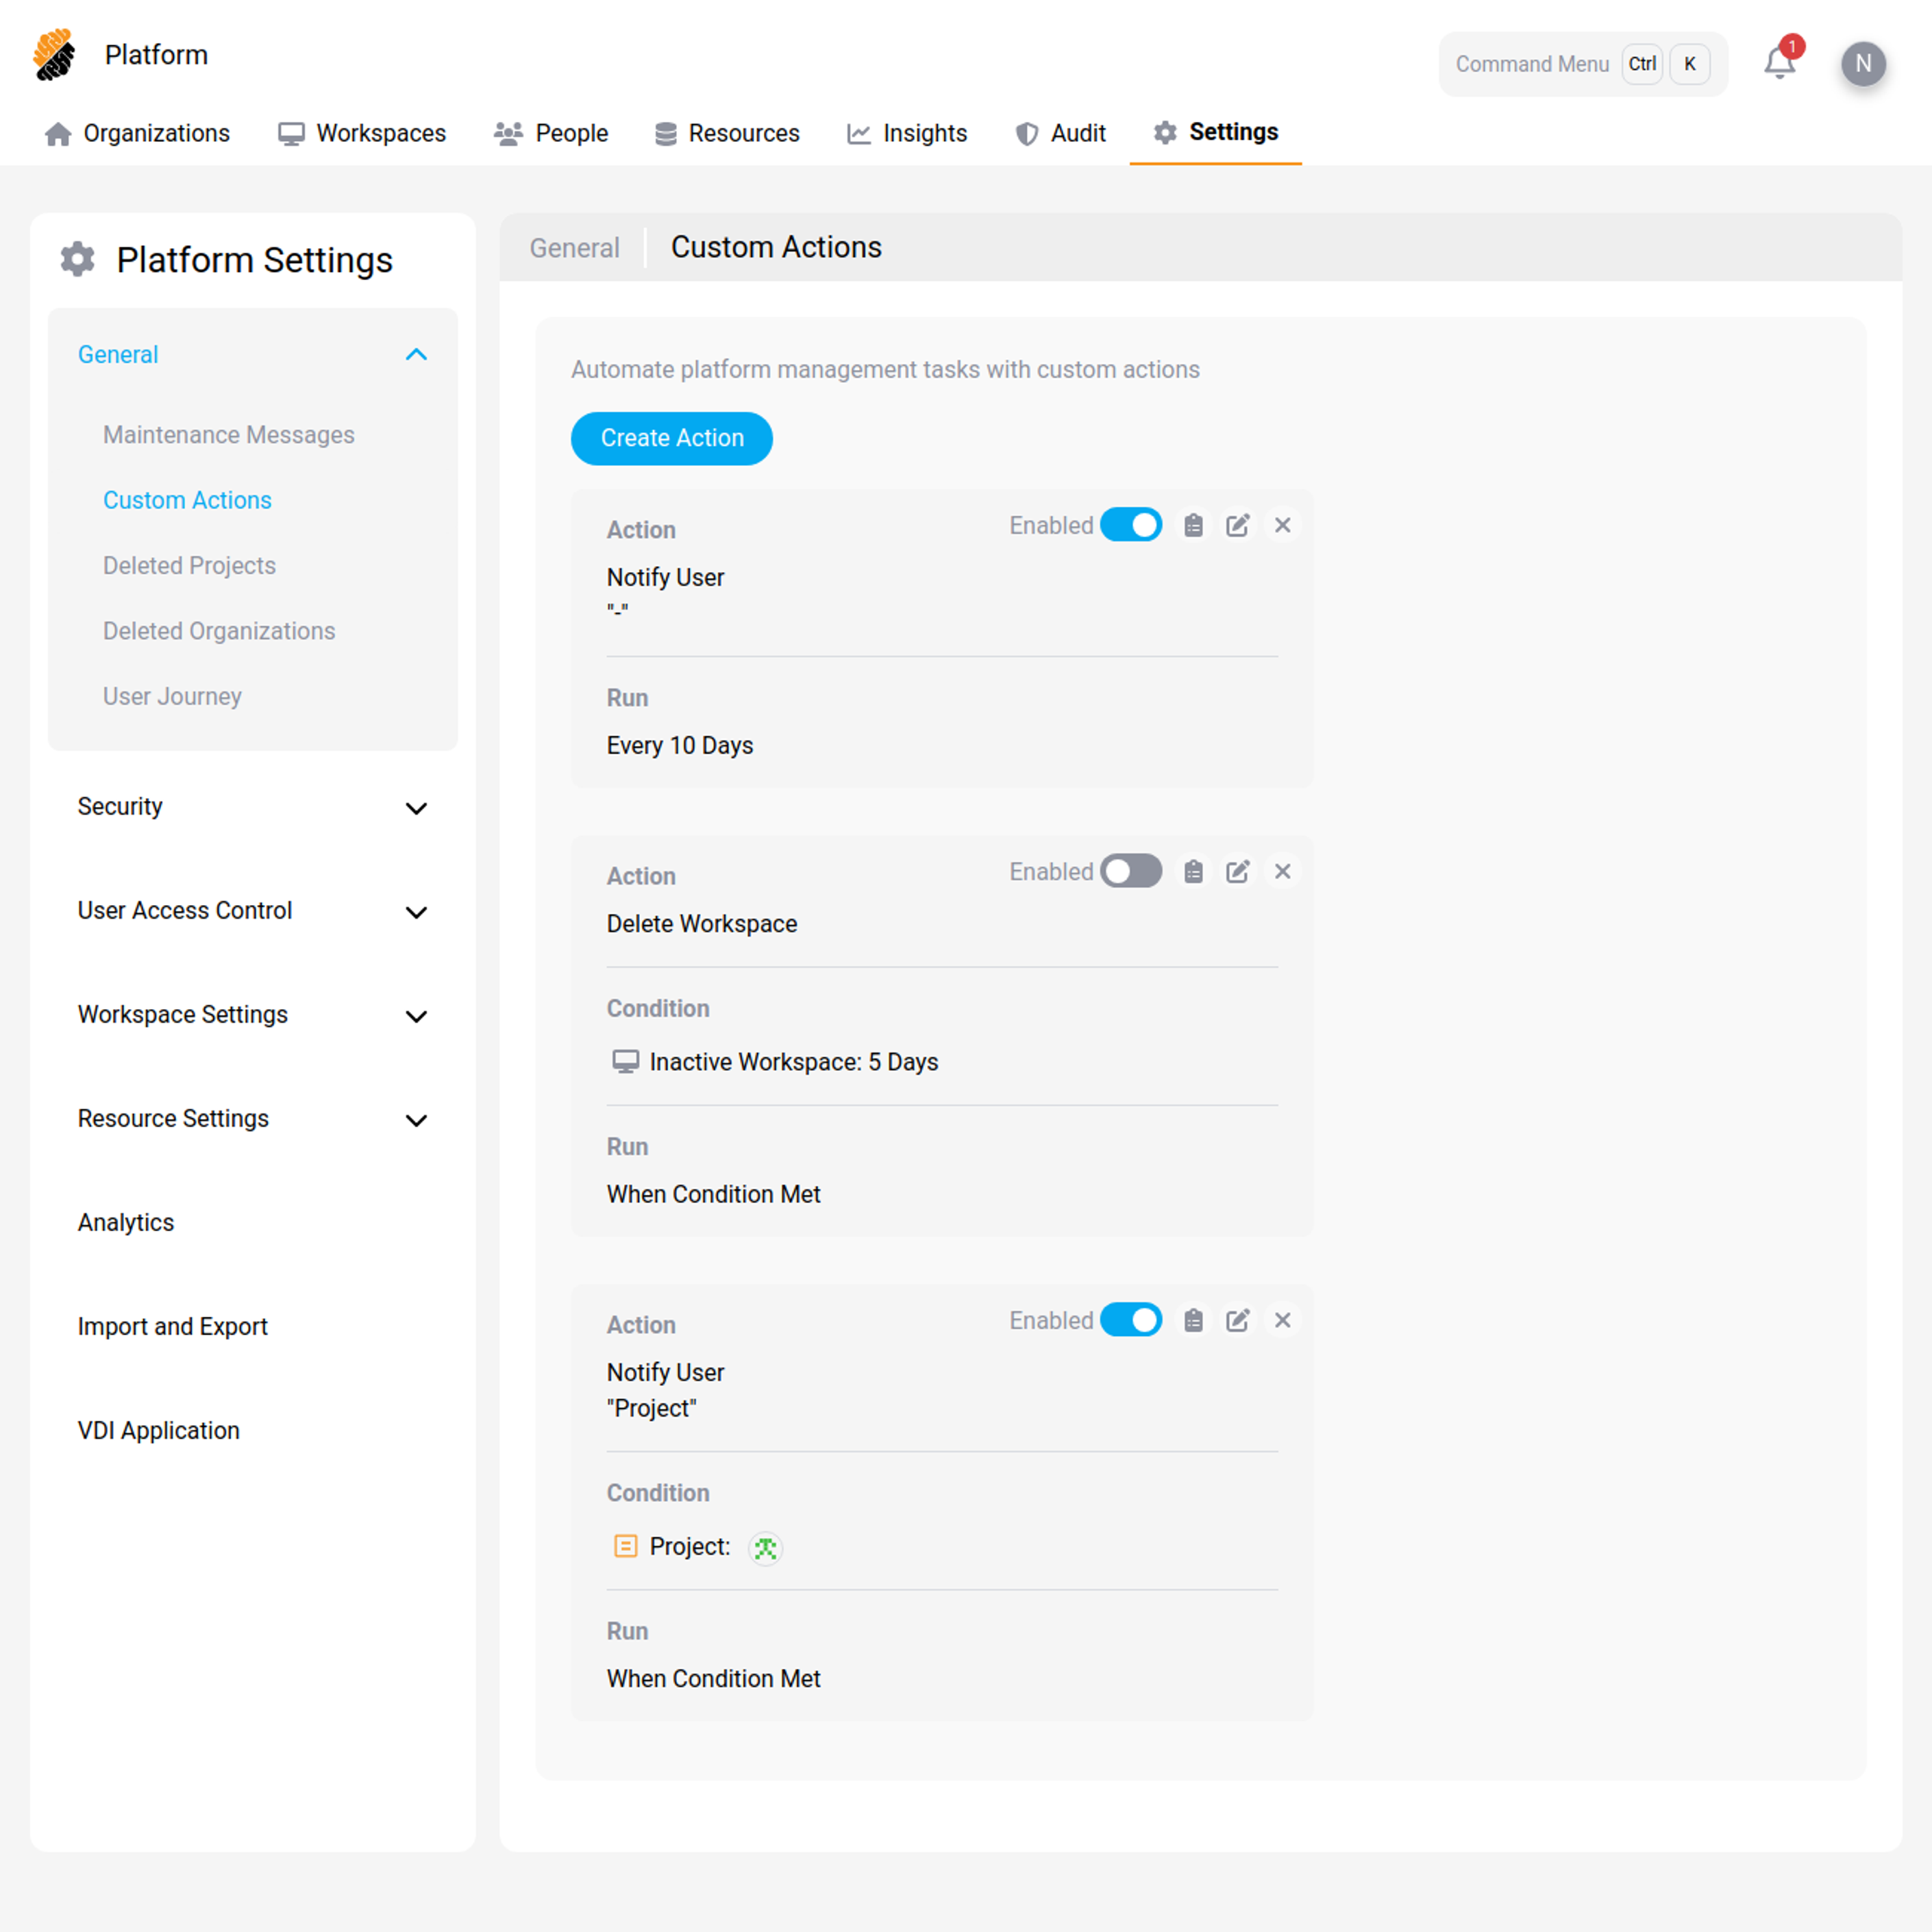Screen dimensions: 1932x1932
Task: Expand the Security settings section
Action: pos(416,808)
